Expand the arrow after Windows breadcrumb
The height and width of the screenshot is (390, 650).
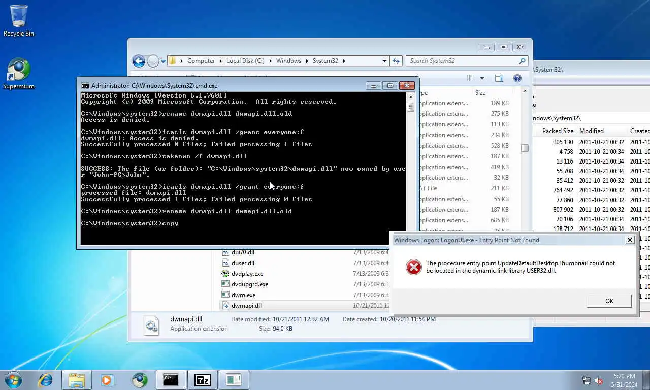[307, 61]
